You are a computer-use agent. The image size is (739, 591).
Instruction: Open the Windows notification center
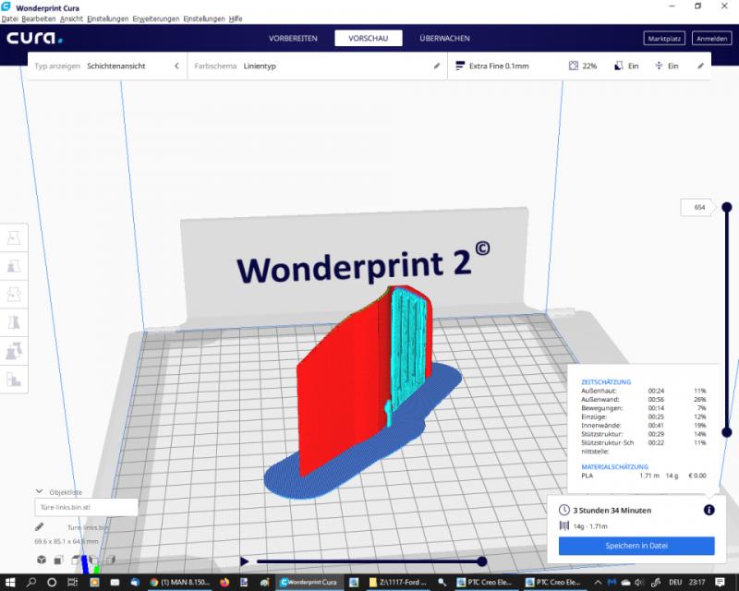720,583
